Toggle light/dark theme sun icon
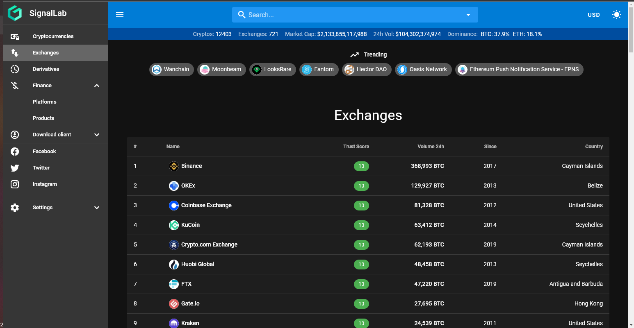The image size is (634, 328). pos(616,15)
